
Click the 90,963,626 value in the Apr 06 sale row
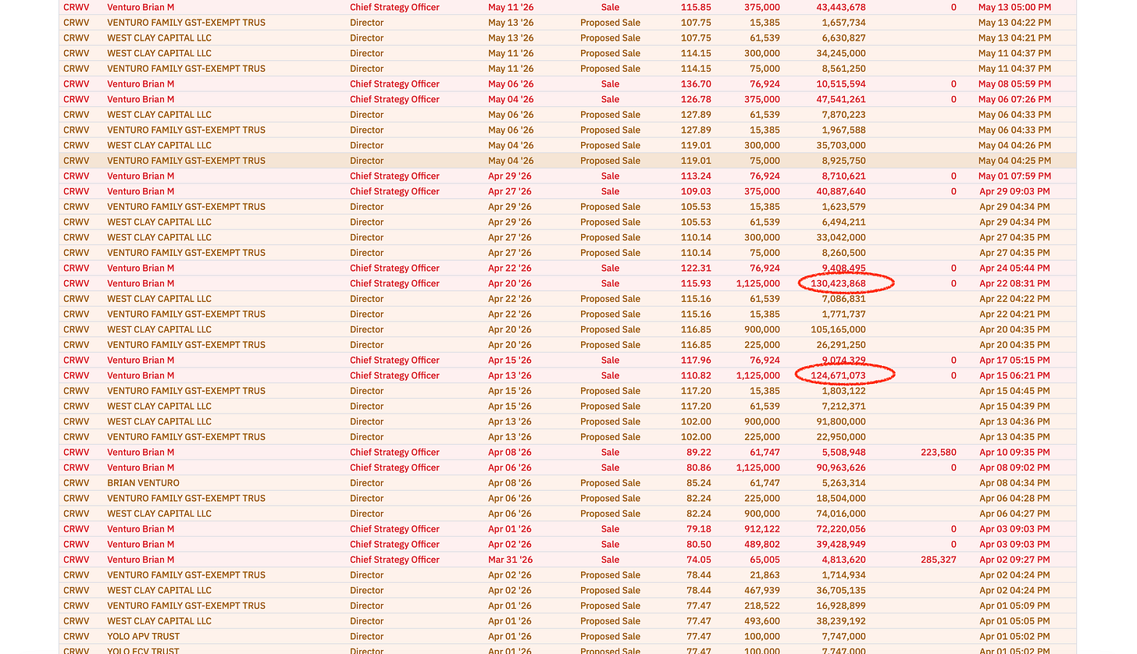(841, 467)
